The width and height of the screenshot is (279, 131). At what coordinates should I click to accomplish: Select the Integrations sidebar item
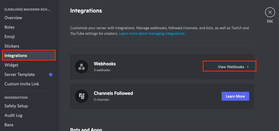(16, 56)
